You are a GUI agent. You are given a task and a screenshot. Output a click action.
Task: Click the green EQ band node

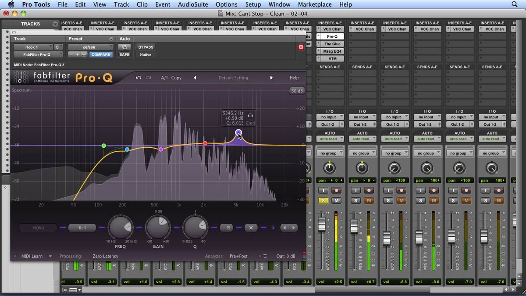[104, 146]
